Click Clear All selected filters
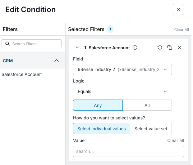 click(182, 29)
